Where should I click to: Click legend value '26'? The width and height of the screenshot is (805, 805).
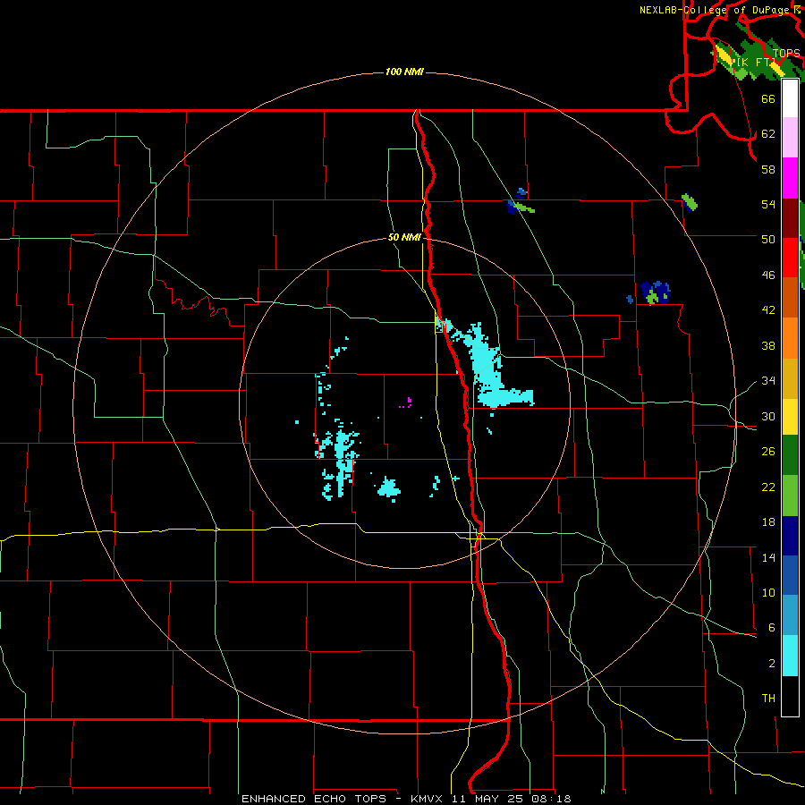[x=768, y=452]
